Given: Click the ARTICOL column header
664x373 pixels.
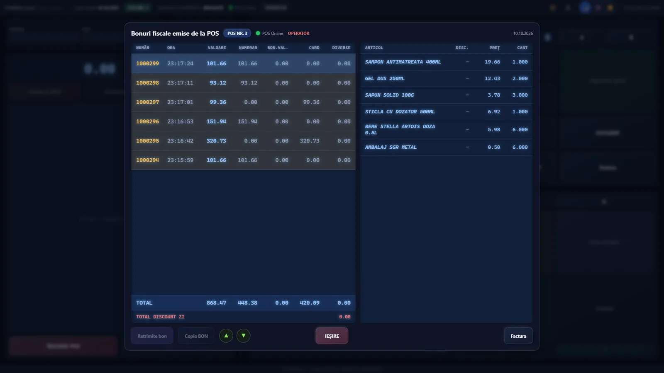Looking at the screenshot, I should (x=374, y=48).
